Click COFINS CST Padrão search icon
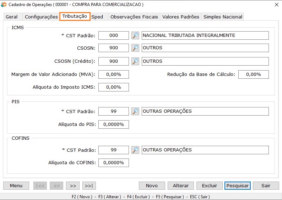 point(135,150)
